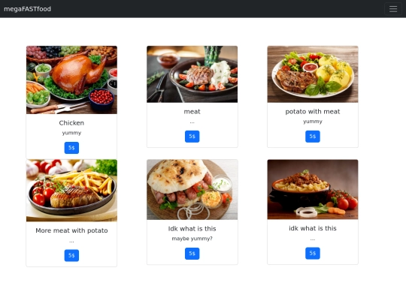Click the pasta bowl photo
The width and height of the screenshot is (406, 304).
tap(313, 189)
